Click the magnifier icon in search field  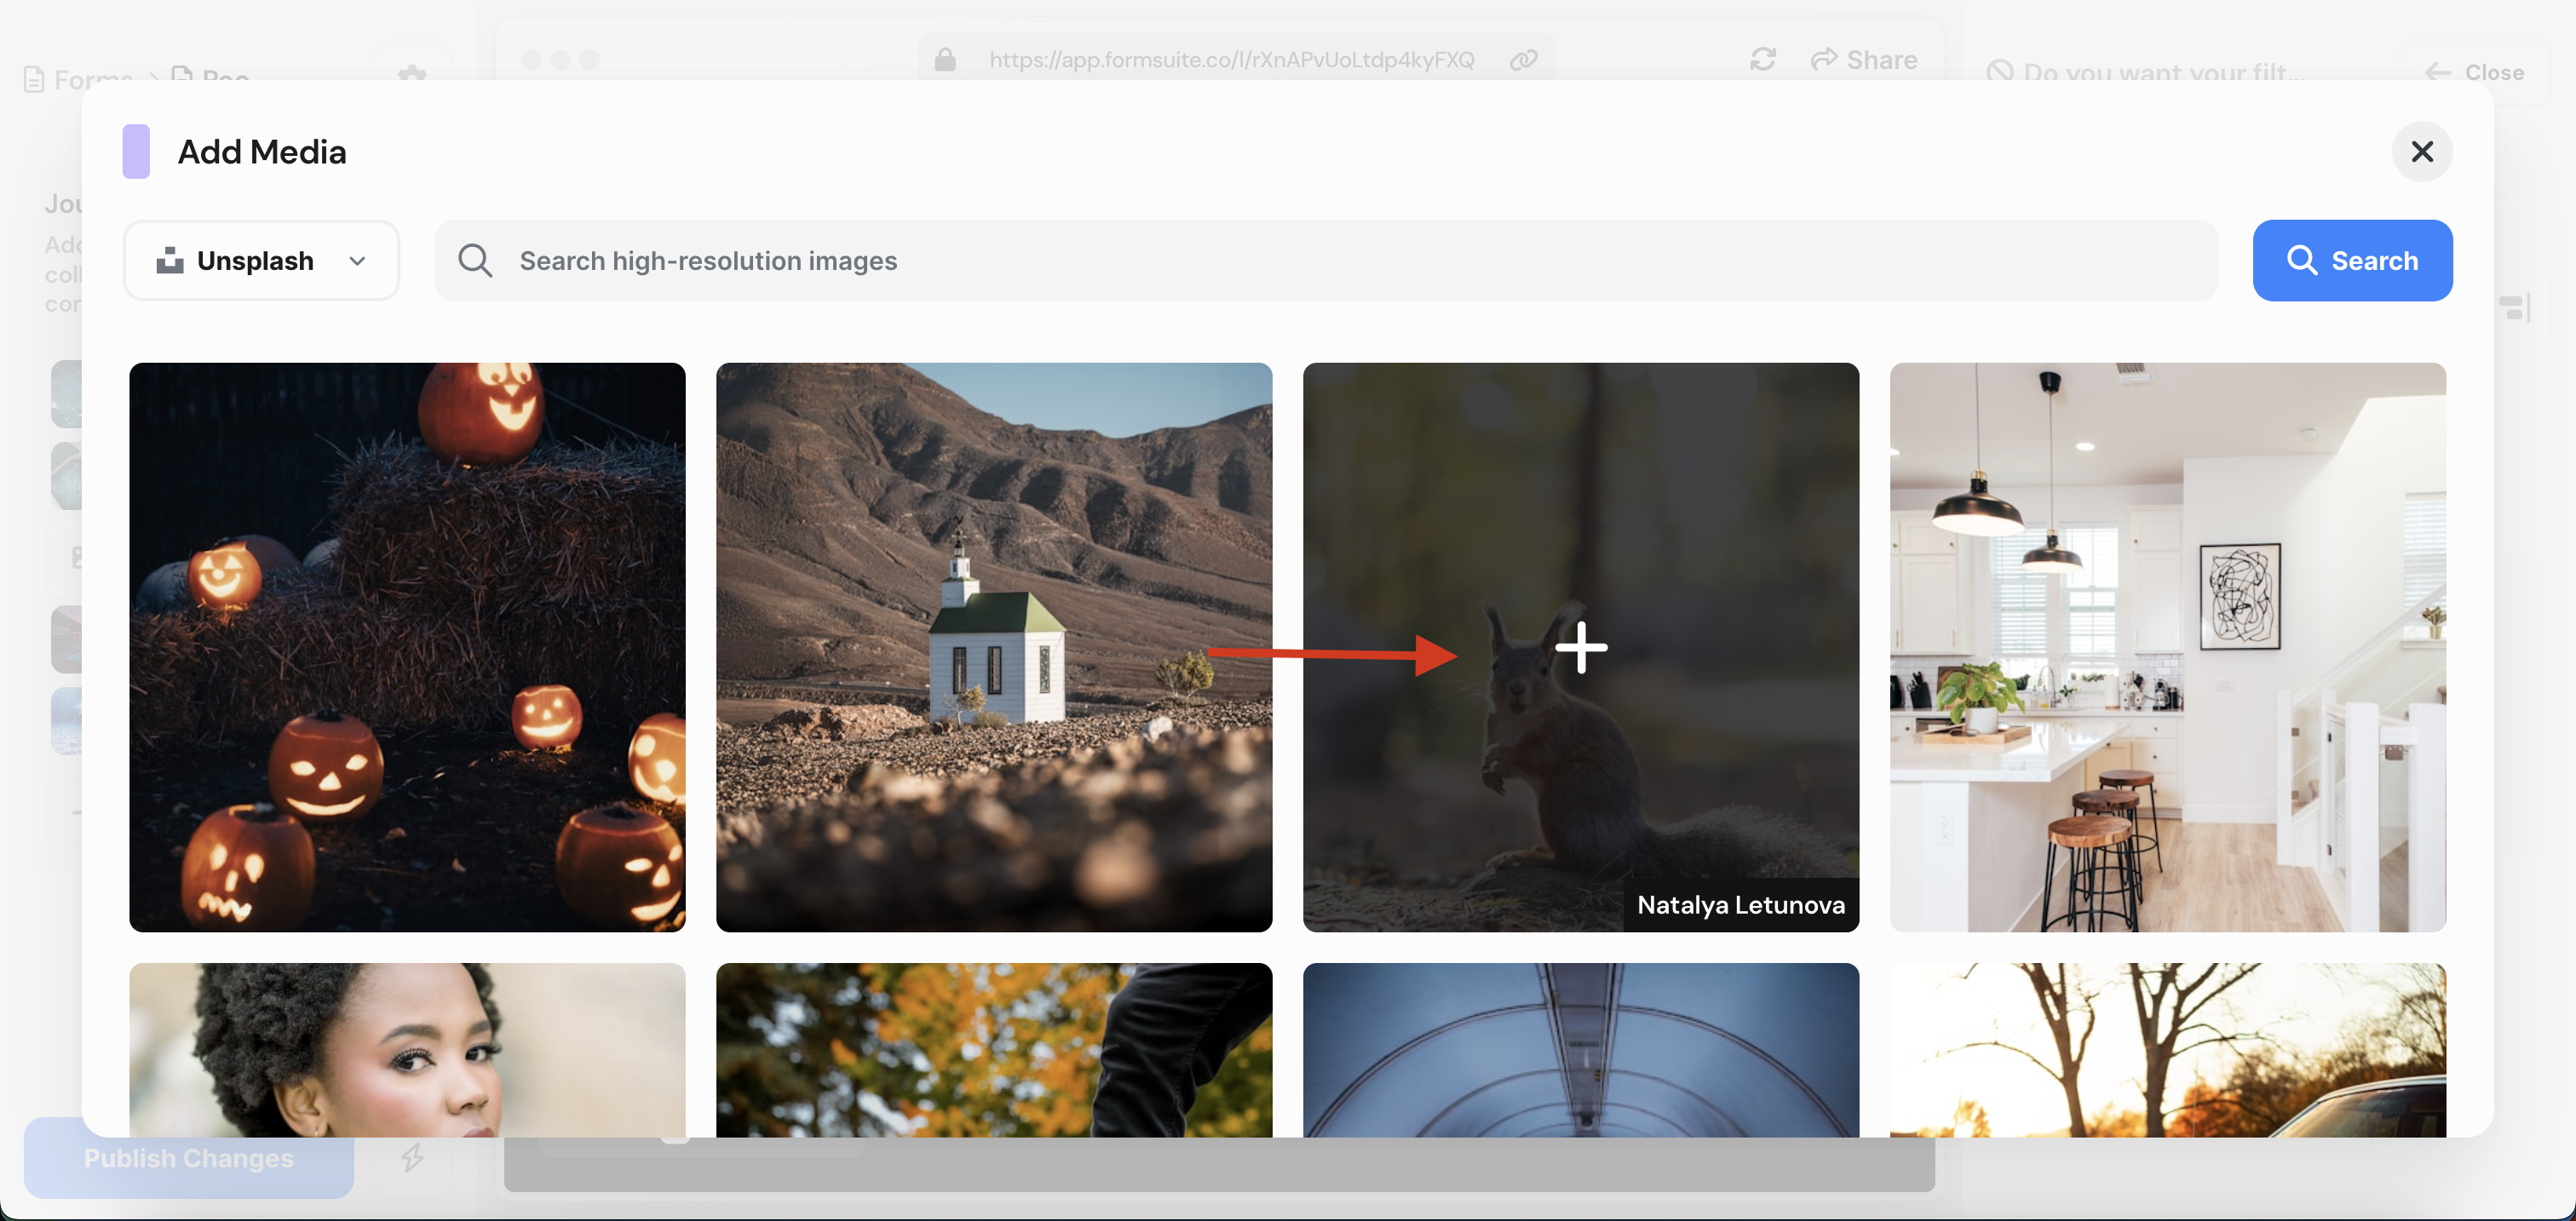[x=475, y=261]
